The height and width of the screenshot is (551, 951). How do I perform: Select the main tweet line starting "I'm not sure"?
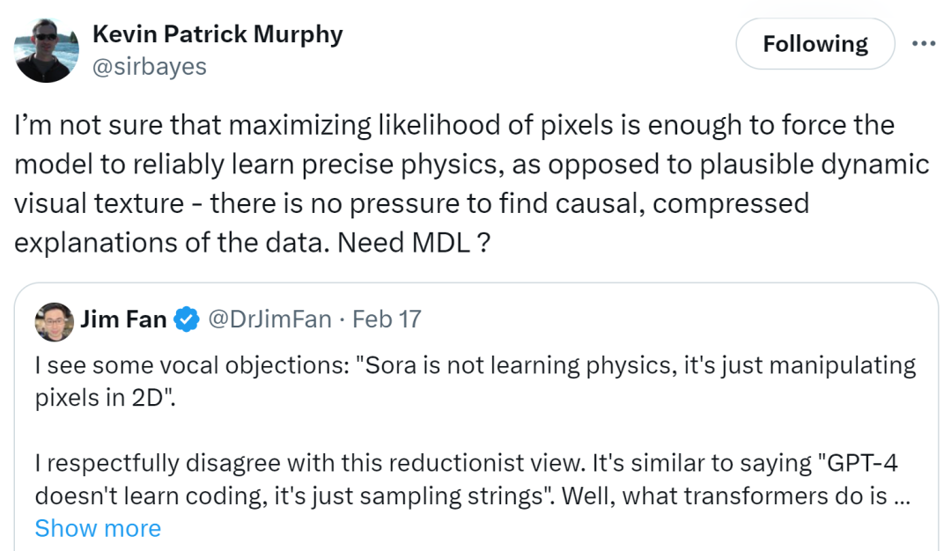[x=454, y=126]
